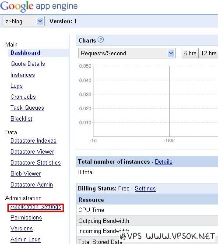This screenshot has width=218, height=244.
Task: Click the '0 total' instances text
Action: (85, 172)
